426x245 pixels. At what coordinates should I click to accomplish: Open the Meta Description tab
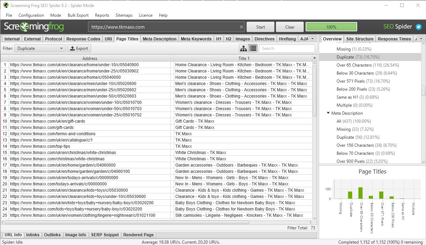160,39
